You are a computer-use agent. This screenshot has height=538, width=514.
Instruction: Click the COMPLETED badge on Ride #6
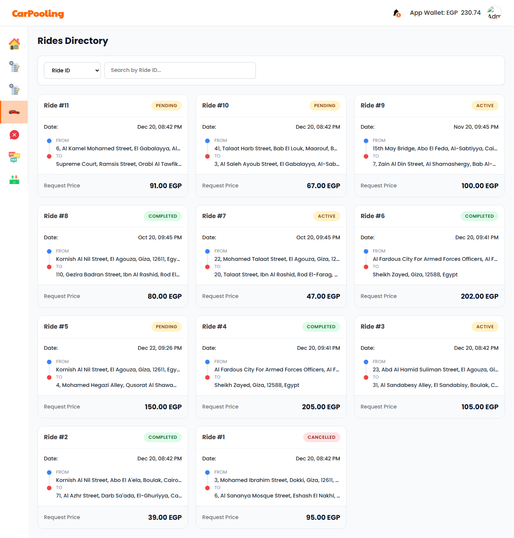point(479,216)
